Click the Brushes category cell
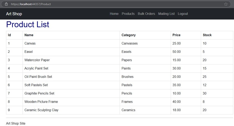 click(128, 77)
